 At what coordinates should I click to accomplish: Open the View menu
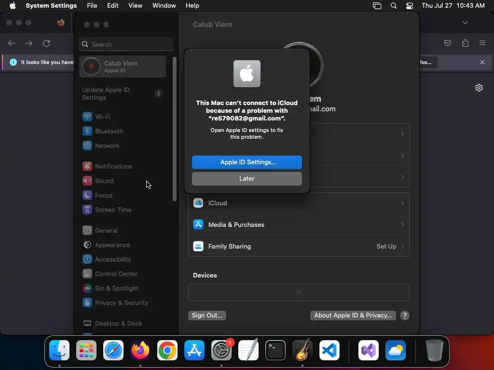pyautogui.click(x=136, y=6)
